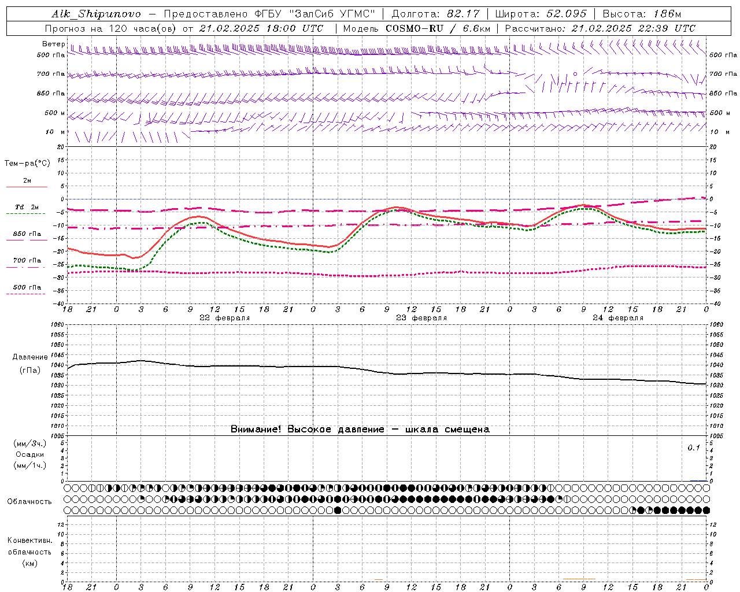Click the 'Долгота: 82.17' header field

[x=436, y=14]
